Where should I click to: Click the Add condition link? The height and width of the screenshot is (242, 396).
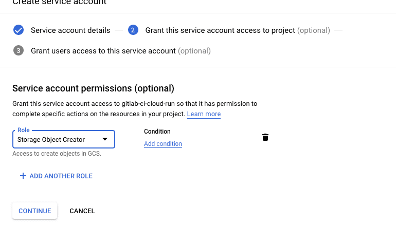click(x=163, y=144)
